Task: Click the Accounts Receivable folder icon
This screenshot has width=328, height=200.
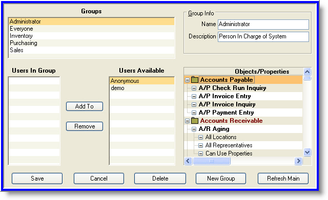Action: coord(195,121)
